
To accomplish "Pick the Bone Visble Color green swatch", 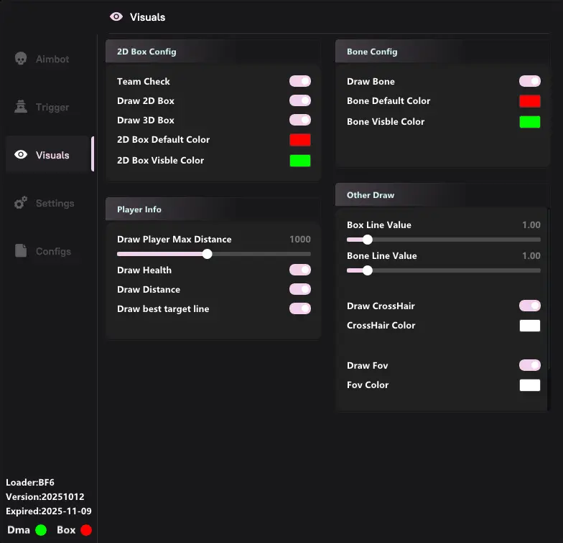I will [x=530, y=121].
